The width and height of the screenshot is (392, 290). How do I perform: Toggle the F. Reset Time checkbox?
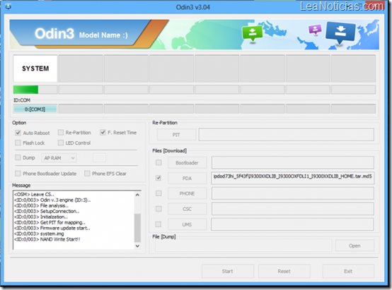point(103,133)
